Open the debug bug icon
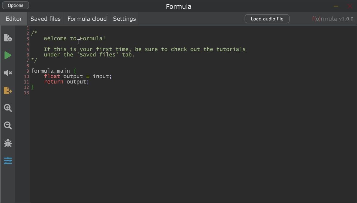Image resolution: width=357 pixels, height=203 pixels. (x=8, y=143)
